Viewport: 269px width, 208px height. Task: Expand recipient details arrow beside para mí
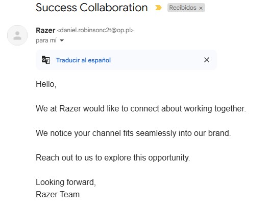(62, 40)
